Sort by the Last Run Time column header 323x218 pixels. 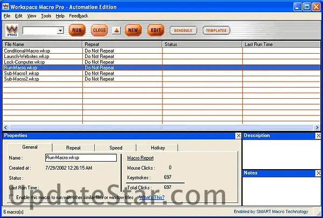(x=282, y=45)
